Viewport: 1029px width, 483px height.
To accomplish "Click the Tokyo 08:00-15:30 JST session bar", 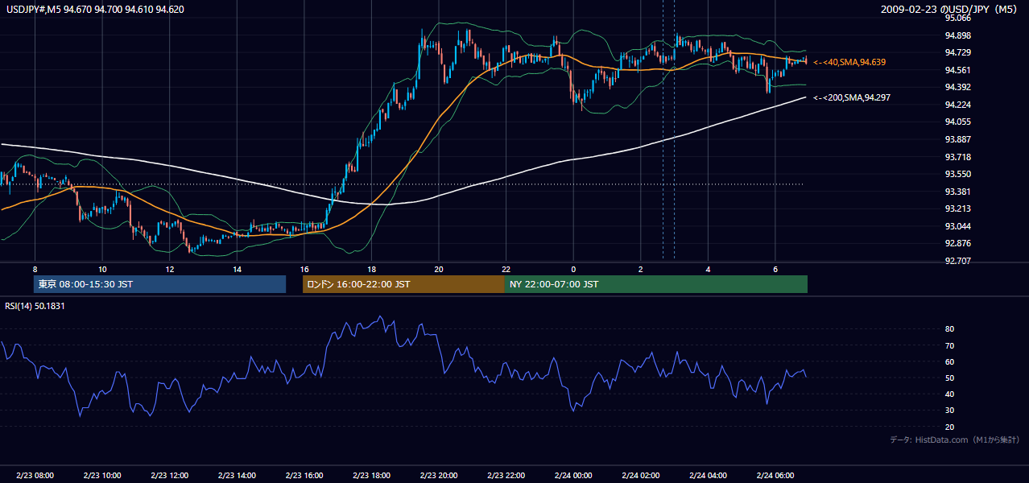I will tap(159, 284).
